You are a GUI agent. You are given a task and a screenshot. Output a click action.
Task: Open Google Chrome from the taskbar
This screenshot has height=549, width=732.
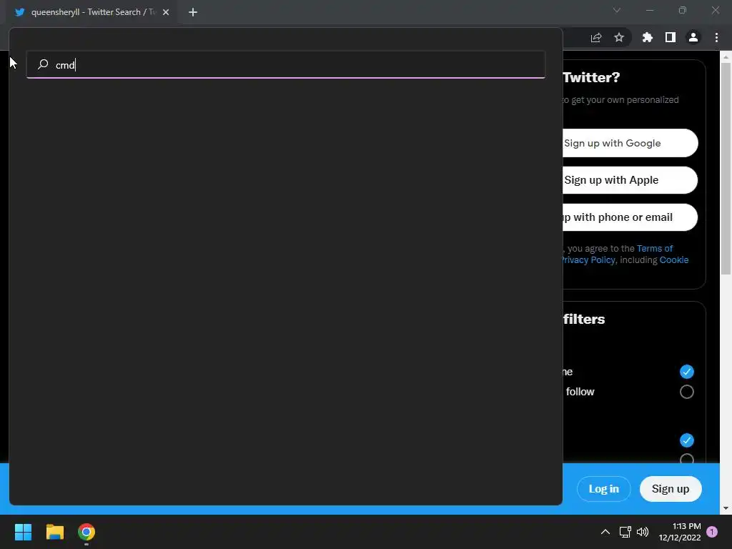(86, 532)
